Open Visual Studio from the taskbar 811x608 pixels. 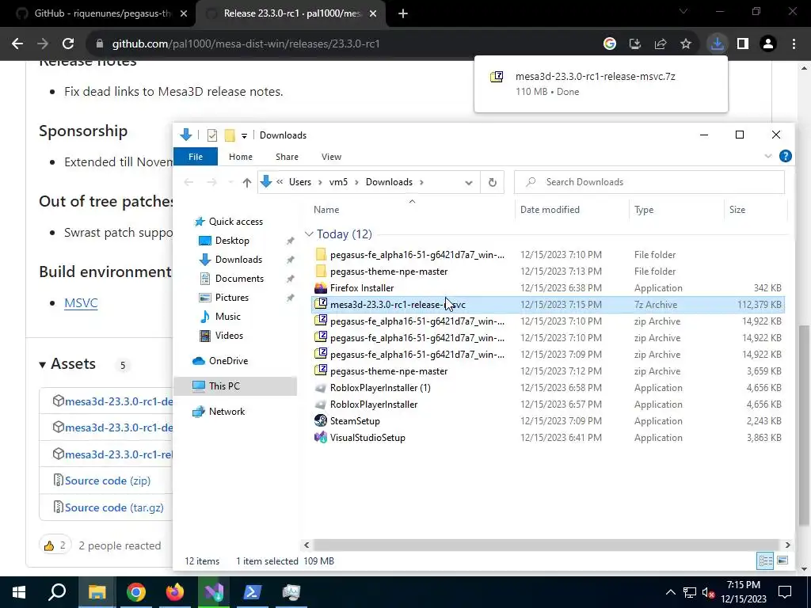point(214,592)
